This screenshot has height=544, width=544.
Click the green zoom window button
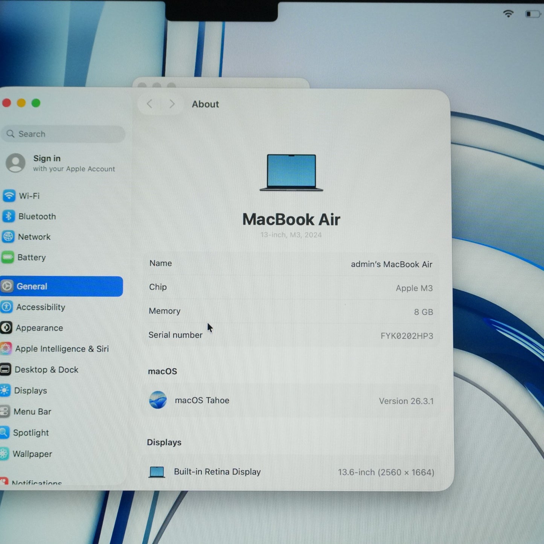[36, 103]
